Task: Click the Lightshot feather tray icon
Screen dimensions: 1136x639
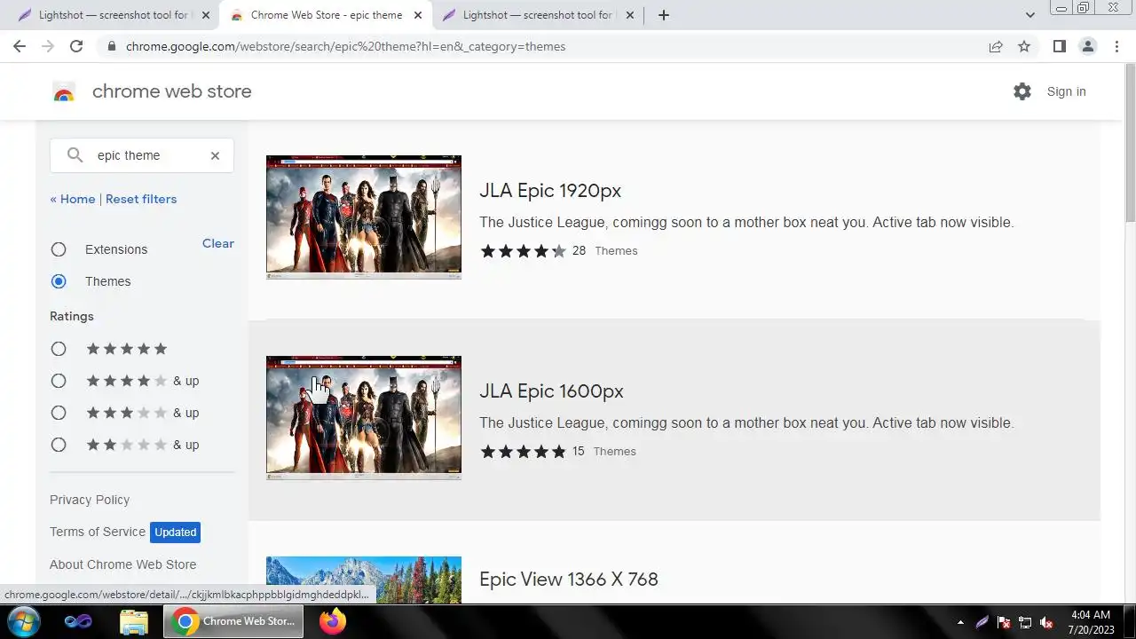Action: 982,622
